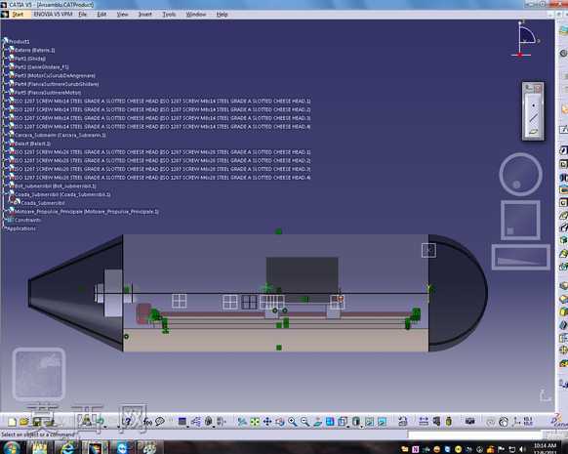
Task: Click the line tool in the floating toolbar
Action: (x=533, y=118)
